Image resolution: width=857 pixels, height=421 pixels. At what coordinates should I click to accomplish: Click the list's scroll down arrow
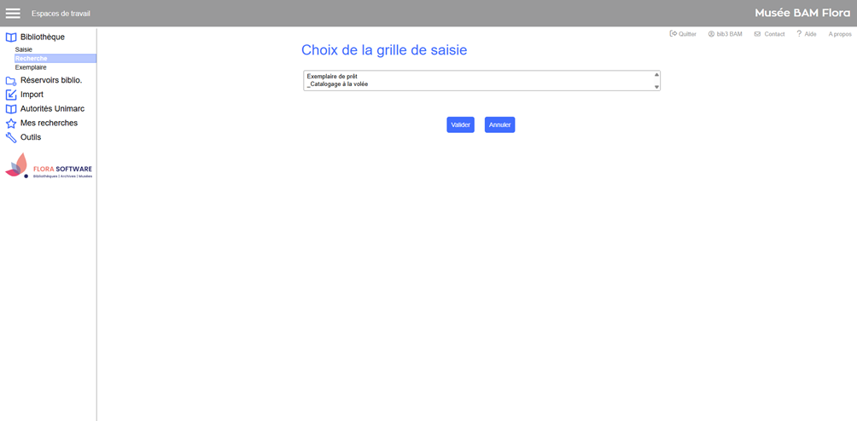[656, 87]
